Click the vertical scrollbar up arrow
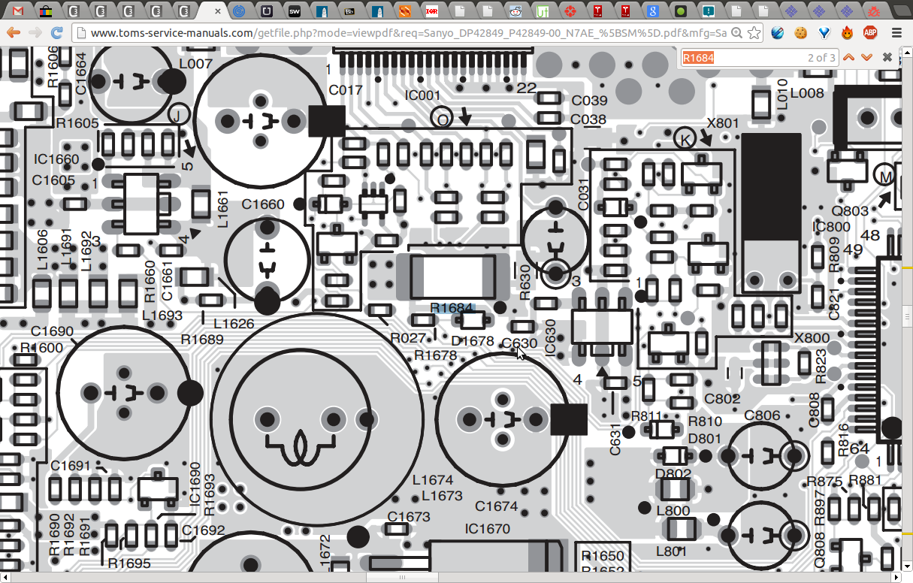 tap(907, 52)
